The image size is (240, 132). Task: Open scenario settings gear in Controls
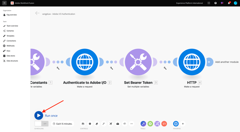pos(90,124)
